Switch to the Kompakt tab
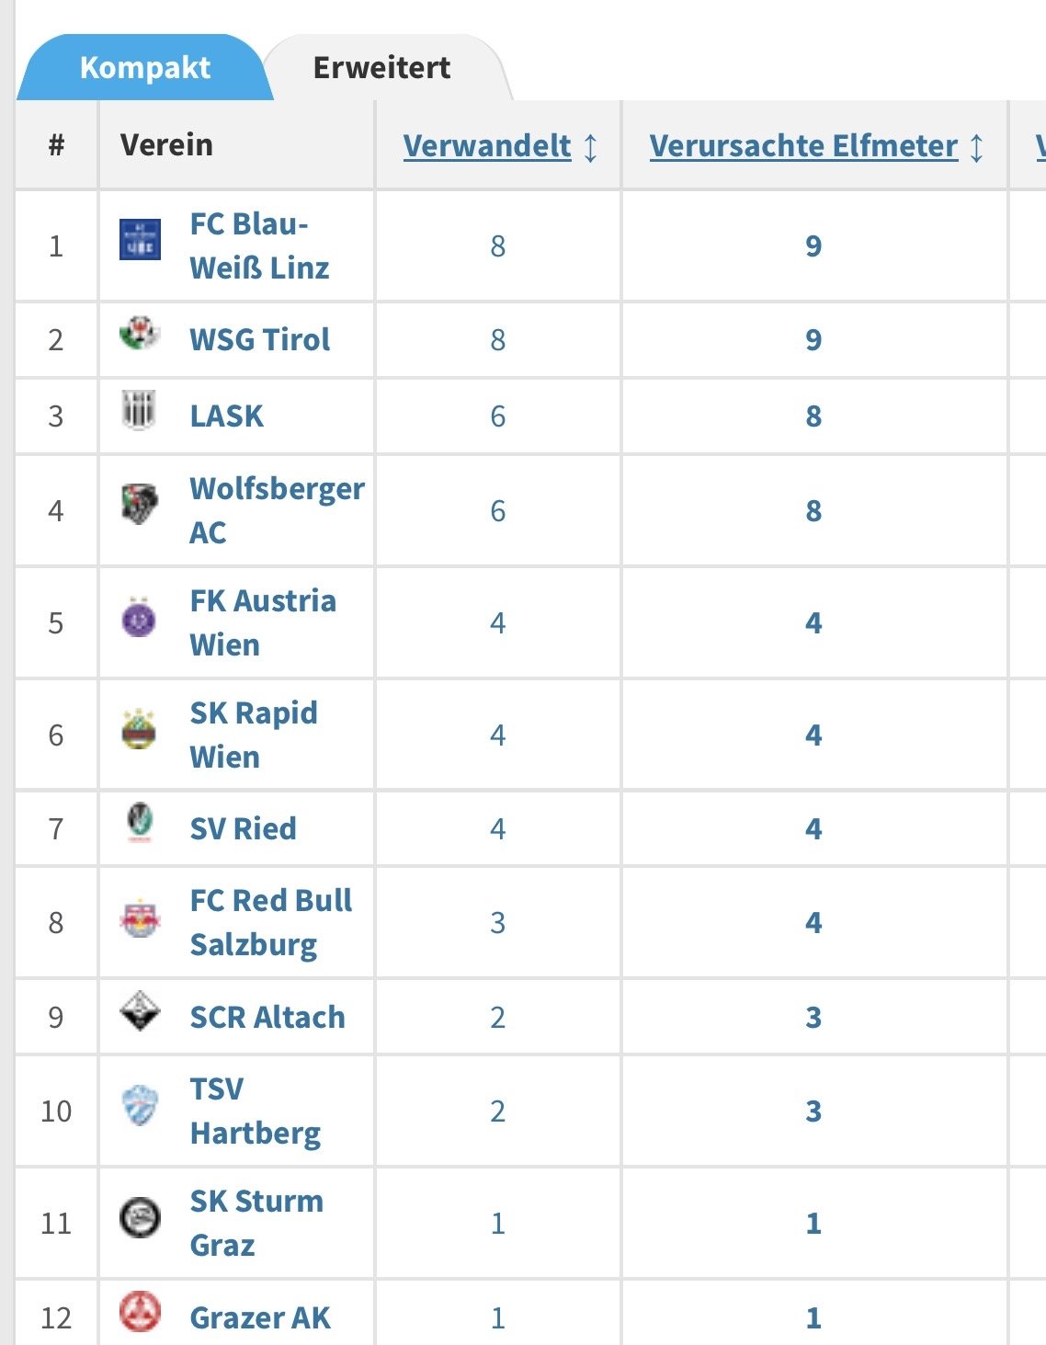The width and height of the screenshot is (1046, 1345). [145, 68]
